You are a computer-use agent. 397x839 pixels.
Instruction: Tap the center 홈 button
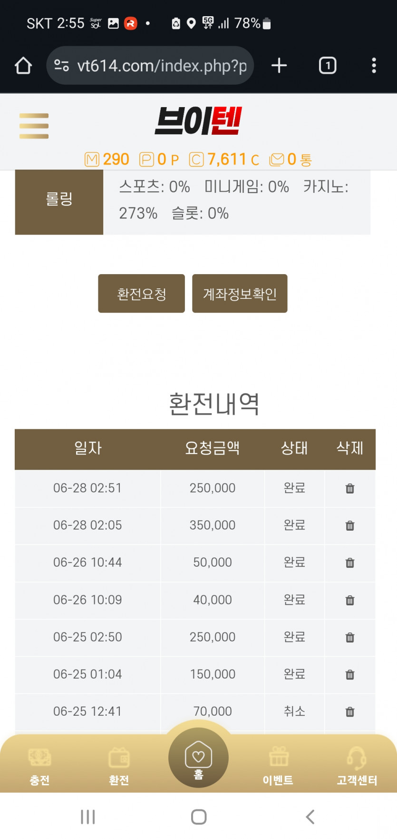pos(198,758)
